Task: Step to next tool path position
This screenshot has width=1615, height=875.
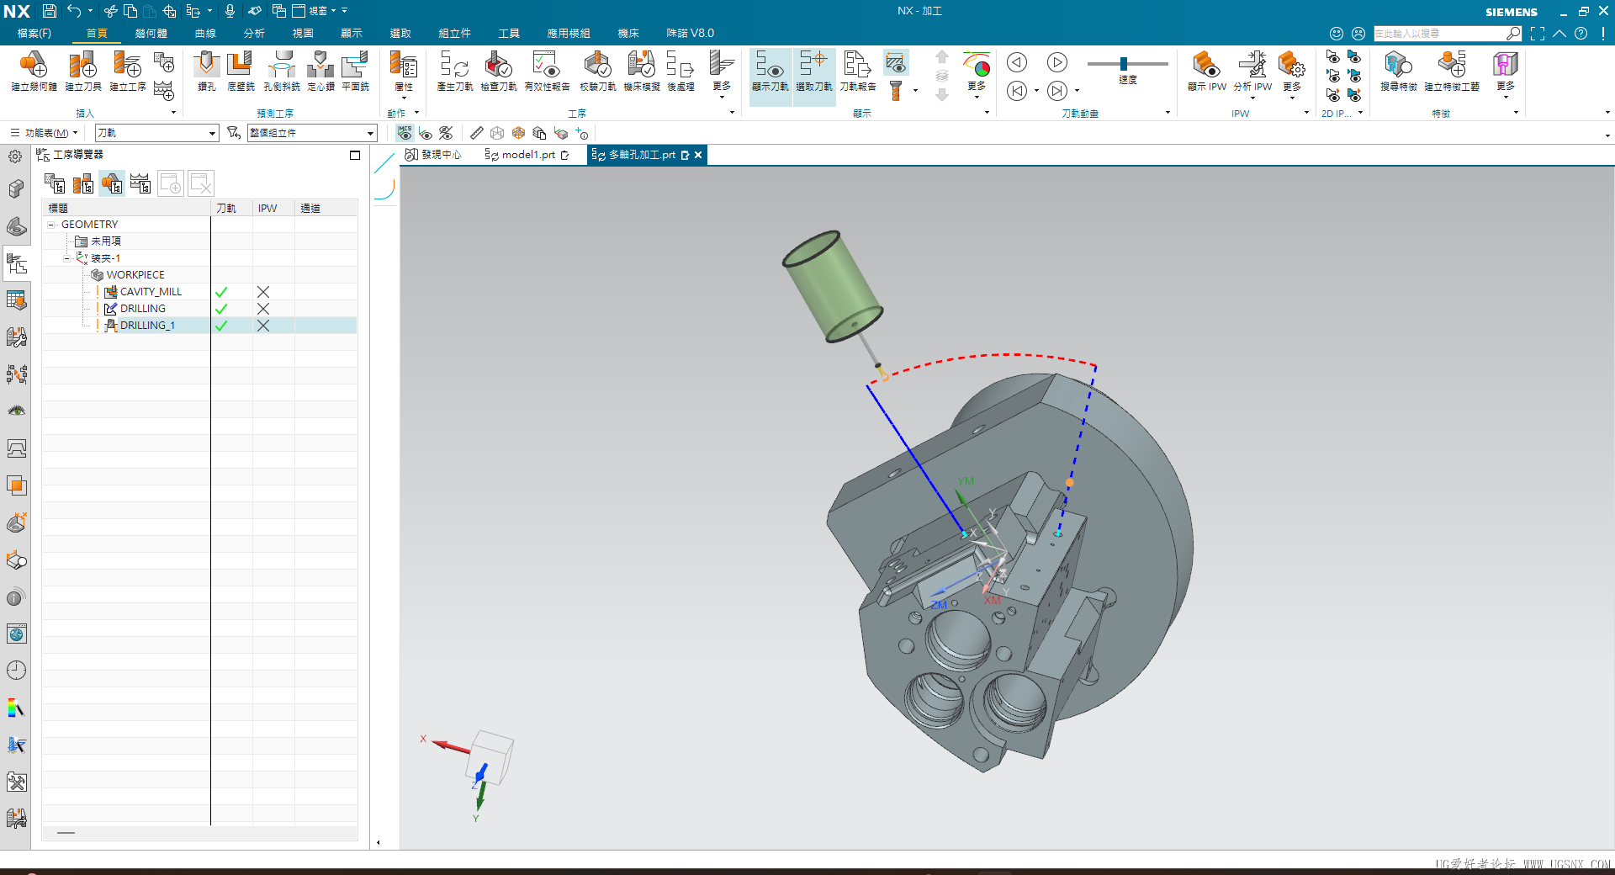Action: tap(1057, 91)
